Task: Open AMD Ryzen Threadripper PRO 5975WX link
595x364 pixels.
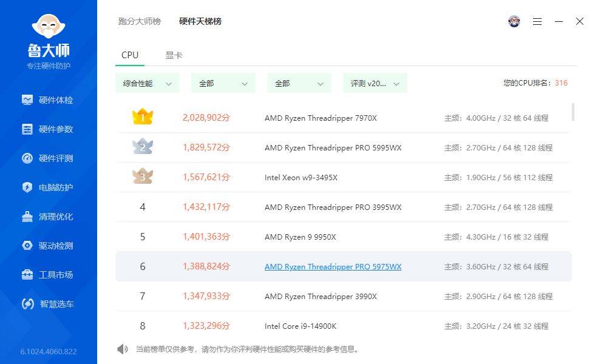Action: (333, 266)
